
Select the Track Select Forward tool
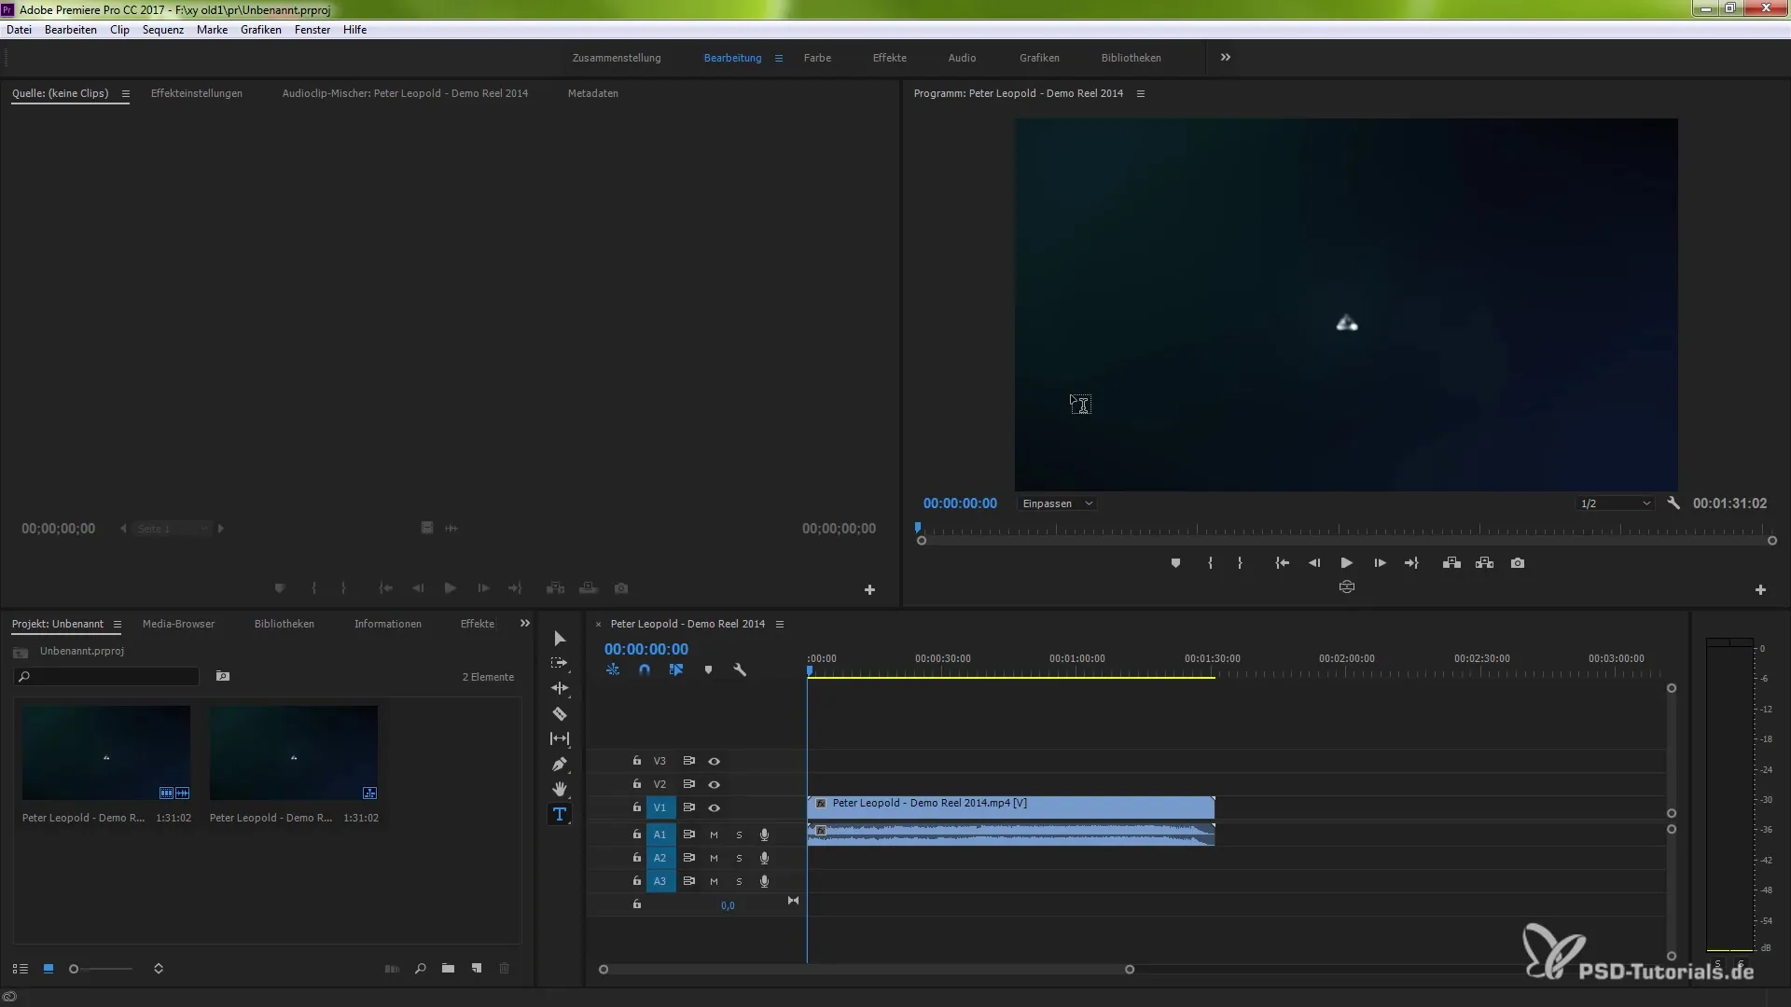click(559, 663)
